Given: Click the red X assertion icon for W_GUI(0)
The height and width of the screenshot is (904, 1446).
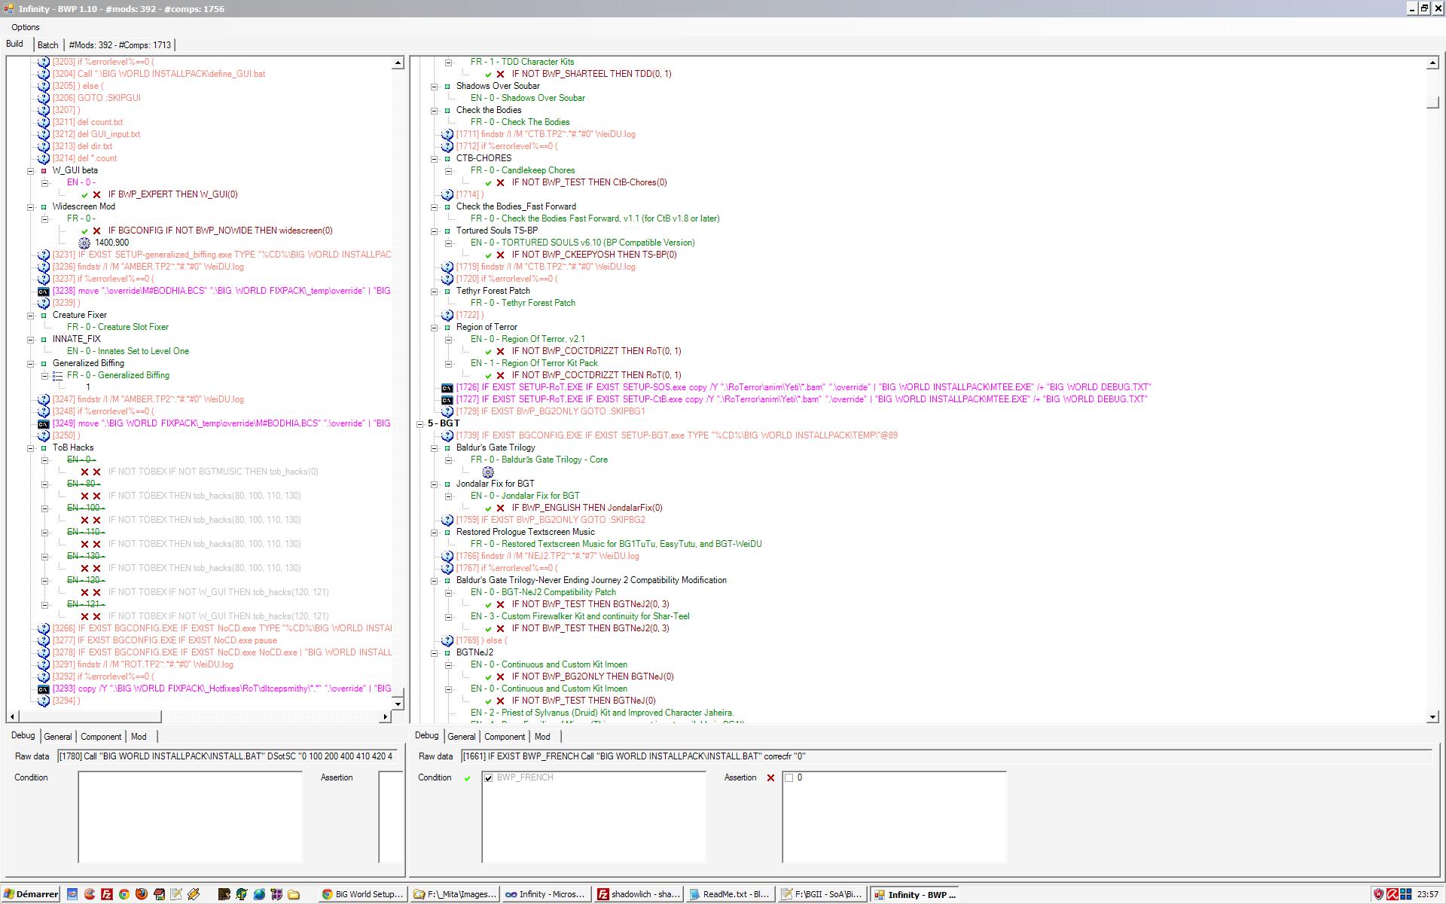Looking at the screenshot, I should 97,194.
